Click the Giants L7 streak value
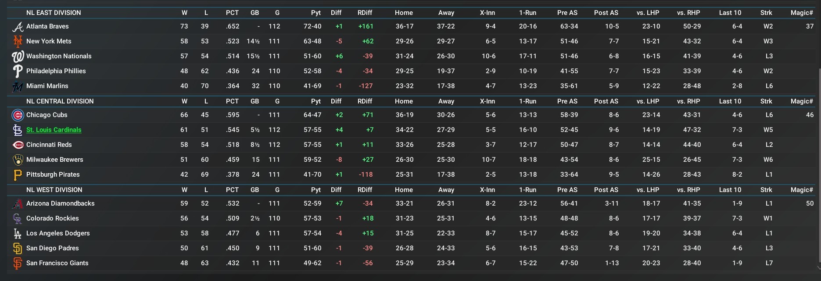Image resolution: width=821 pixels, height=281 pixels. click(x=769, y=263)
